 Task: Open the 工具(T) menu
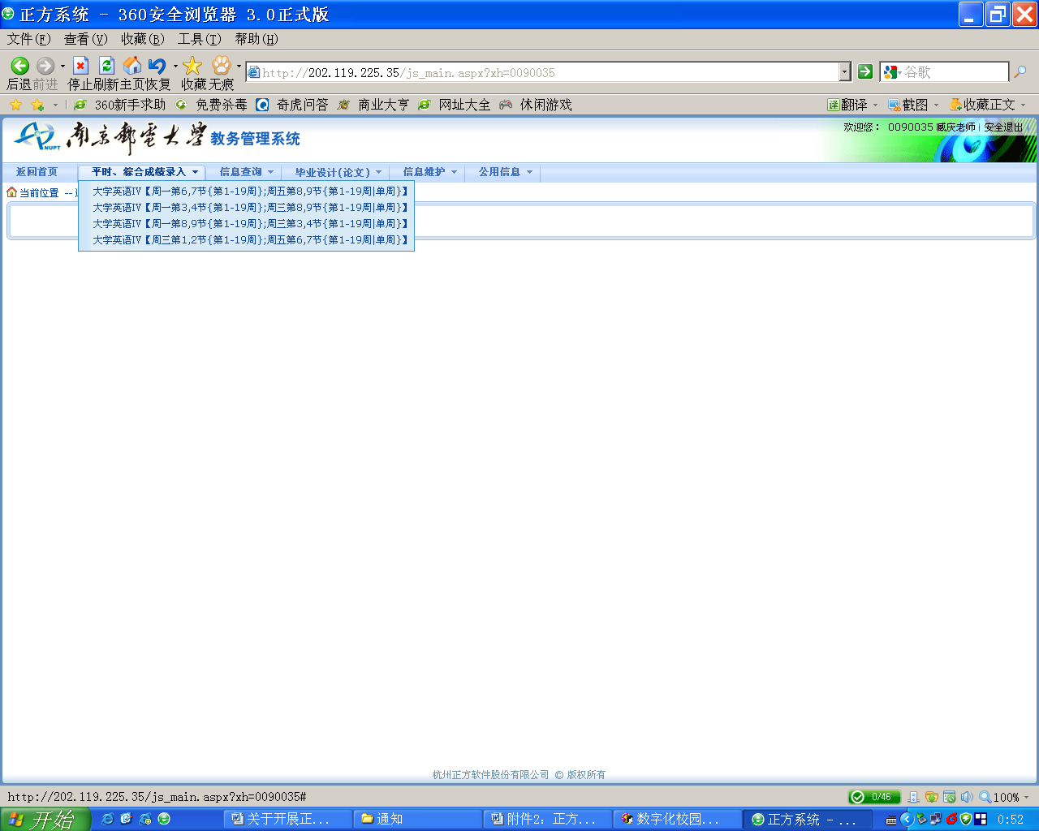199,39
